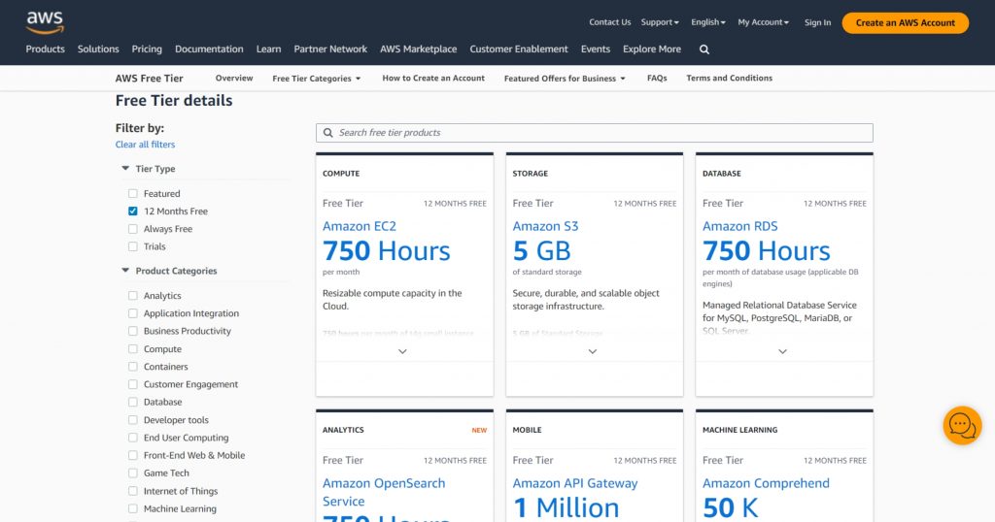Click magnifier icon in free tier search box
The width and height of the screenshot is (995, 522).
click(x=328, y=133)
